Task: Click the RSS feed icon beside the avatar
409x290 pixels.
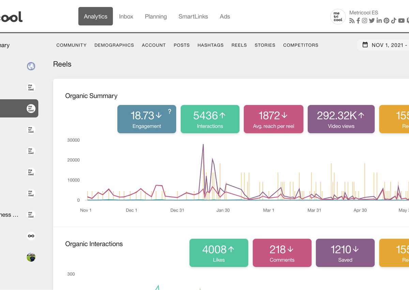Action: pos(352,20)
